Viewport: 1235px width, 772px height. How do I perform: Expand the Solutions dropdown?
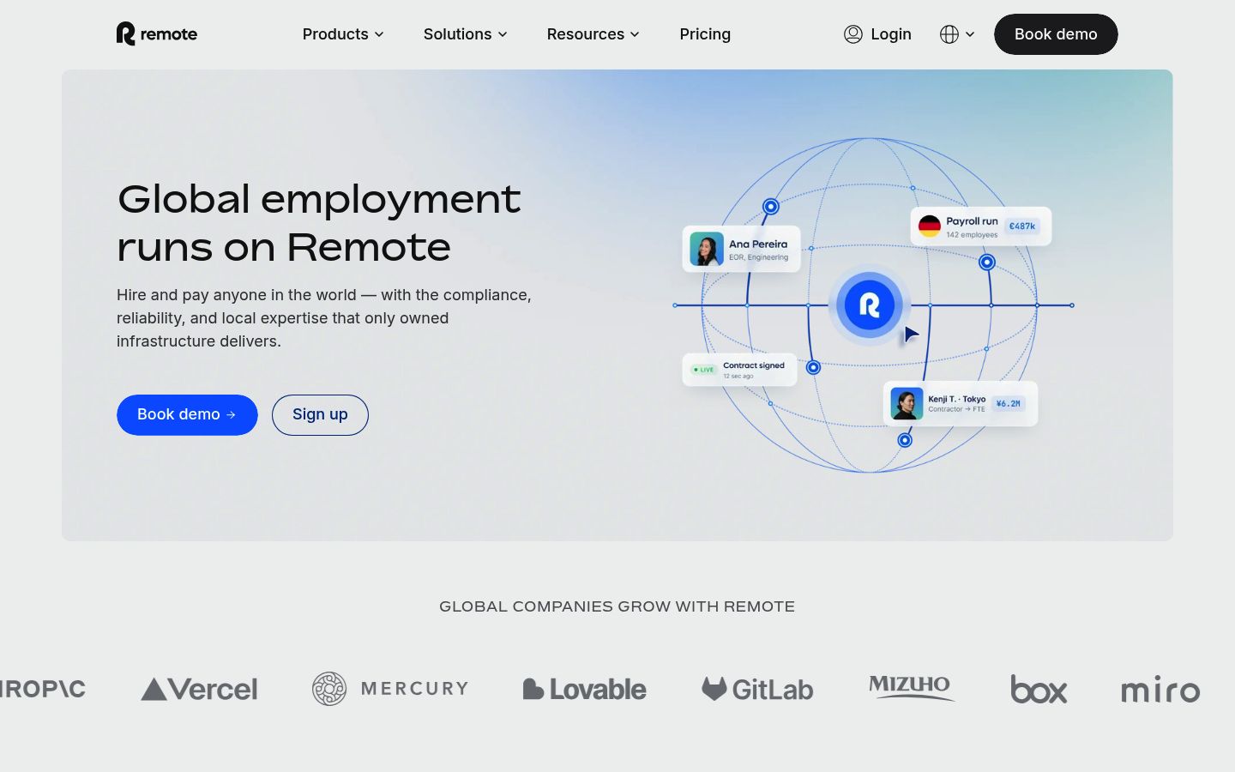[x=466, y=34]
